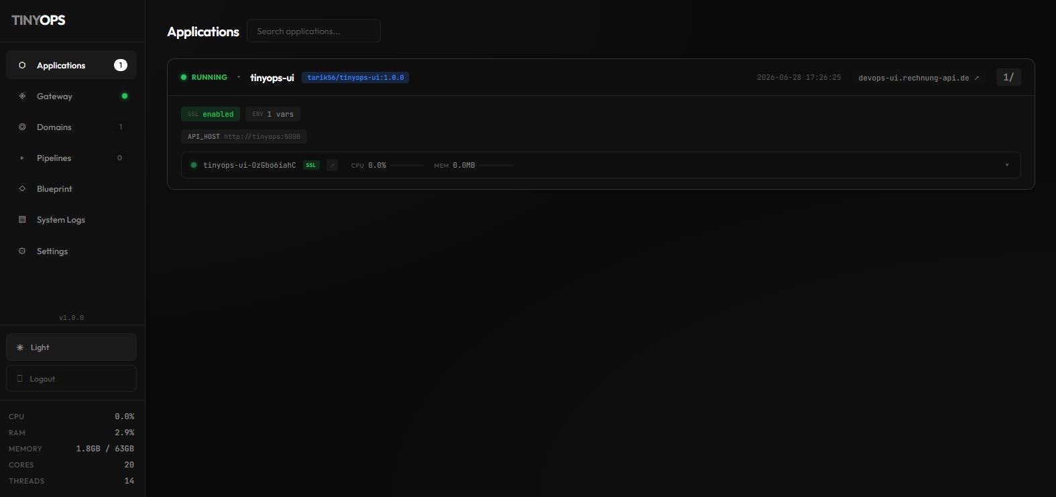Click container MEM 0.0MB value
Image resolution: width=1056 pixels, height=497 pixels.
click(x=464, y=165)
